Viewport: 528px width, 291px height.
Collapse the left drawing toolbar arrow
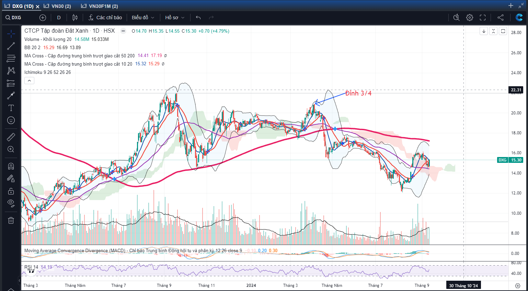[19, 281]
